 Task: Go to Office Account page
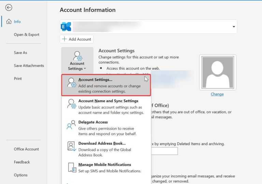click(26, 149)
